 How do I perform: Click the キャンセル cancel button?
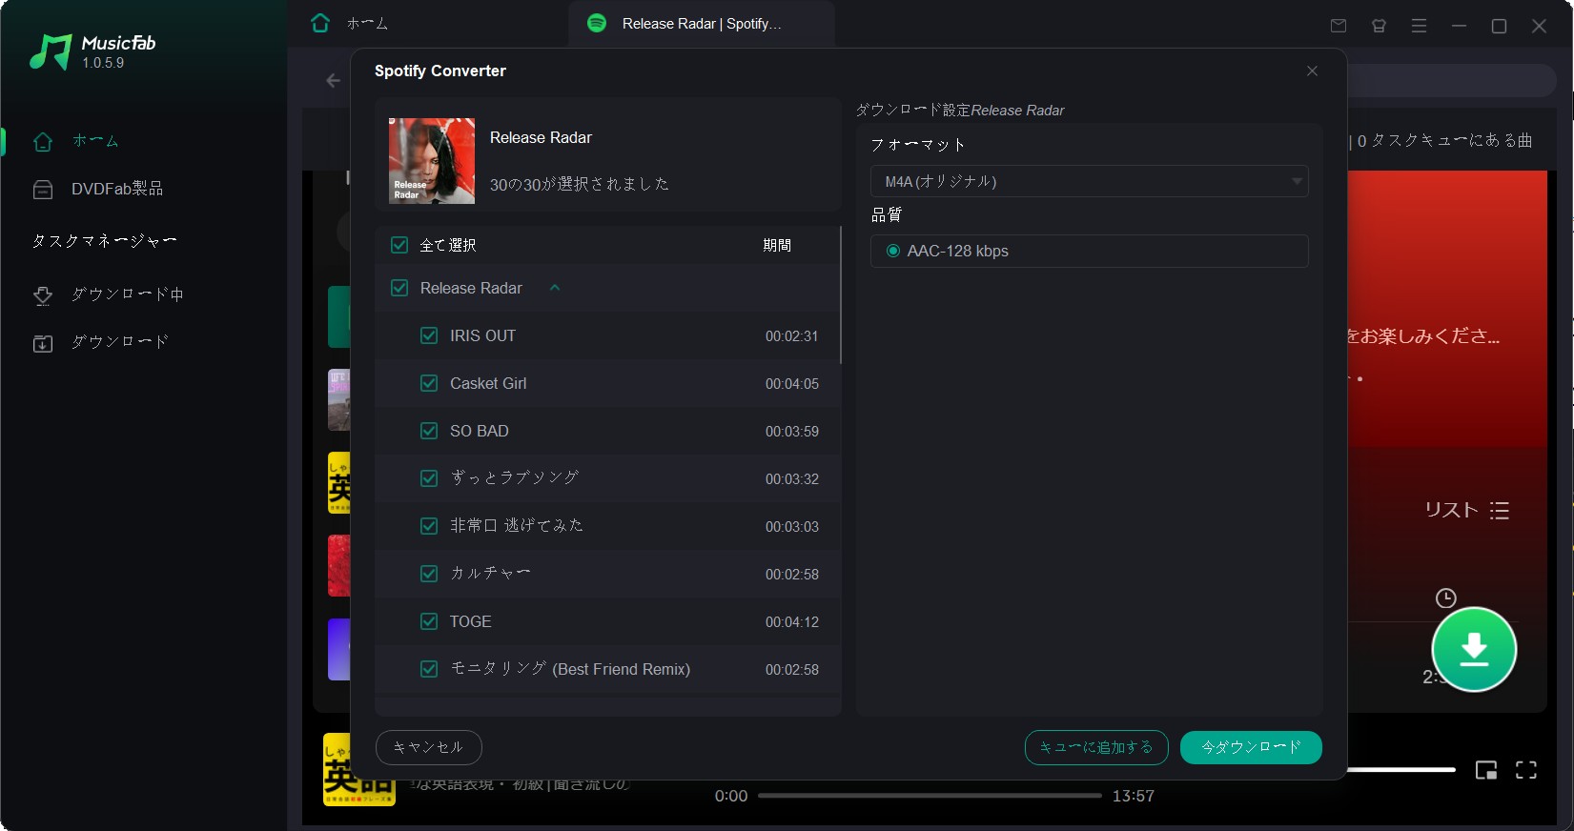click(x=428, y=747)
